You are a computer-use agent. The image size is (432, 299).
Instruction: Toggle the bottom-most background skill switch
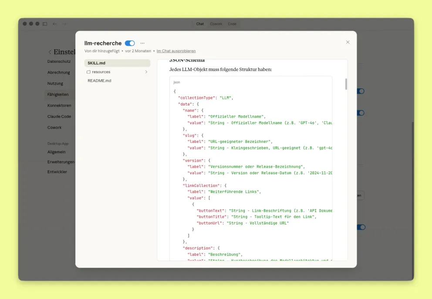pyautogui.click(x=361, y=227)
